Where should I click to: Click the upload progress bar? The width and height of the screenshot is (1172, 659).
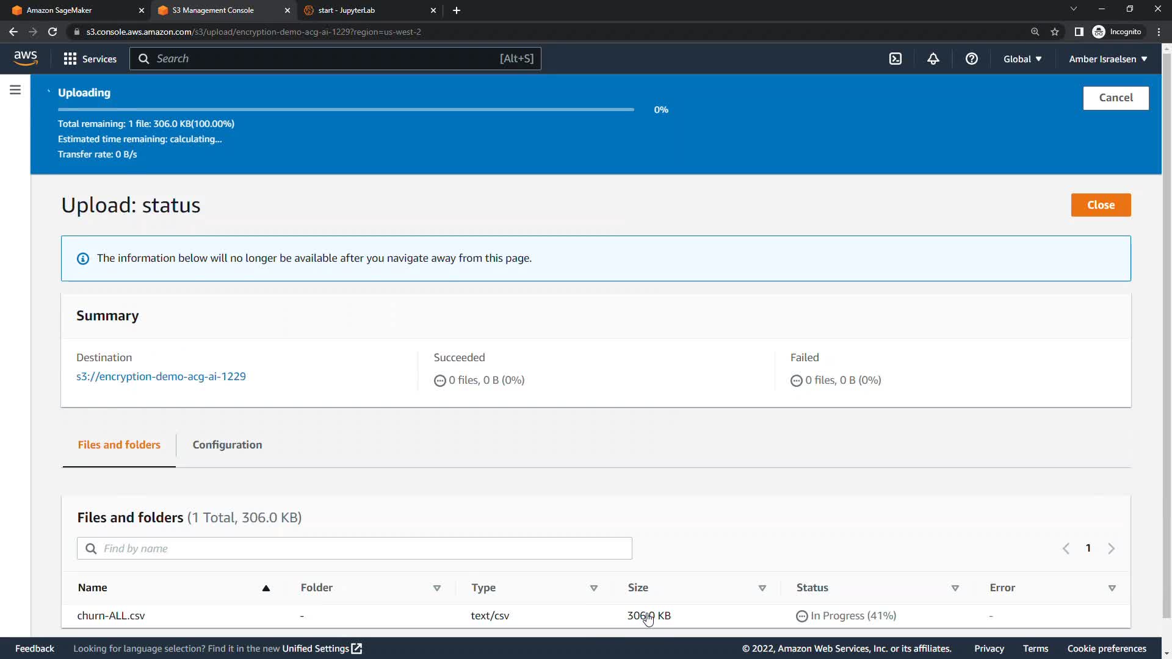click(x=345, y=110)
